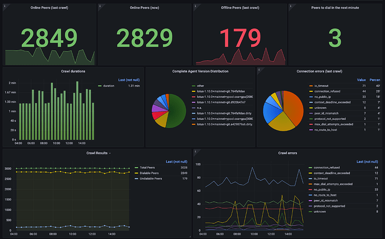Select lotus-1.10.0+mainnet+git.764fa9dae.dirty legend entry
The image size is (385, 239).
tap(224, 113)
